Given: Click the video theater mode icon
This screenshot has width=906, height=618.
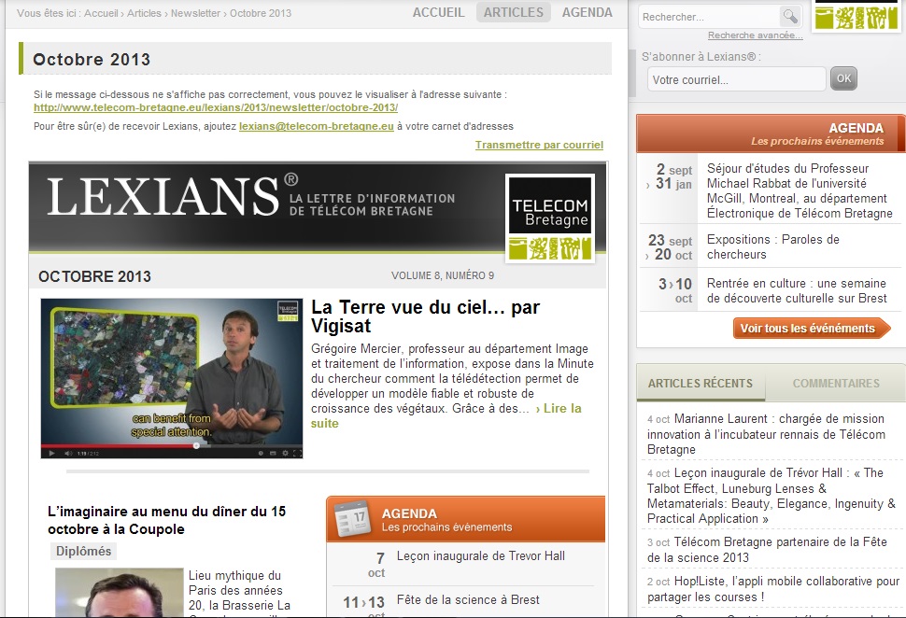Looking at the screenshot, I should coord(273,454).
